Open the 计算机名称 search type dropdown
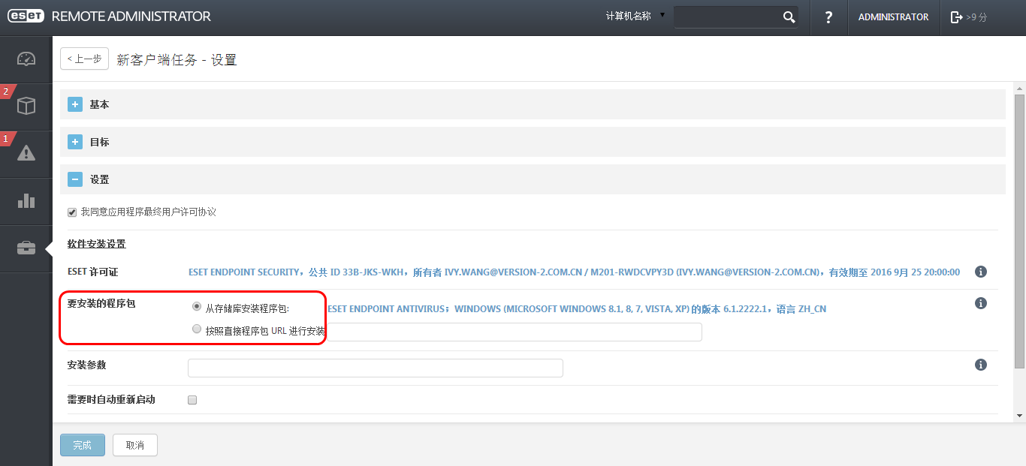This screenshot has height=466, width=1026. pyautogui.click(x=635, y=16)
